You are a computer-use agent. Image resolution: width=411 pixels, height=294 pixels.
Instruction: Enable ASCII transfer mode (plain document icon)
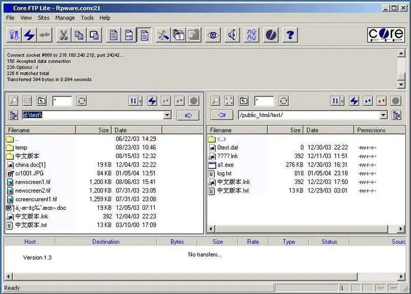coord(114,35)
